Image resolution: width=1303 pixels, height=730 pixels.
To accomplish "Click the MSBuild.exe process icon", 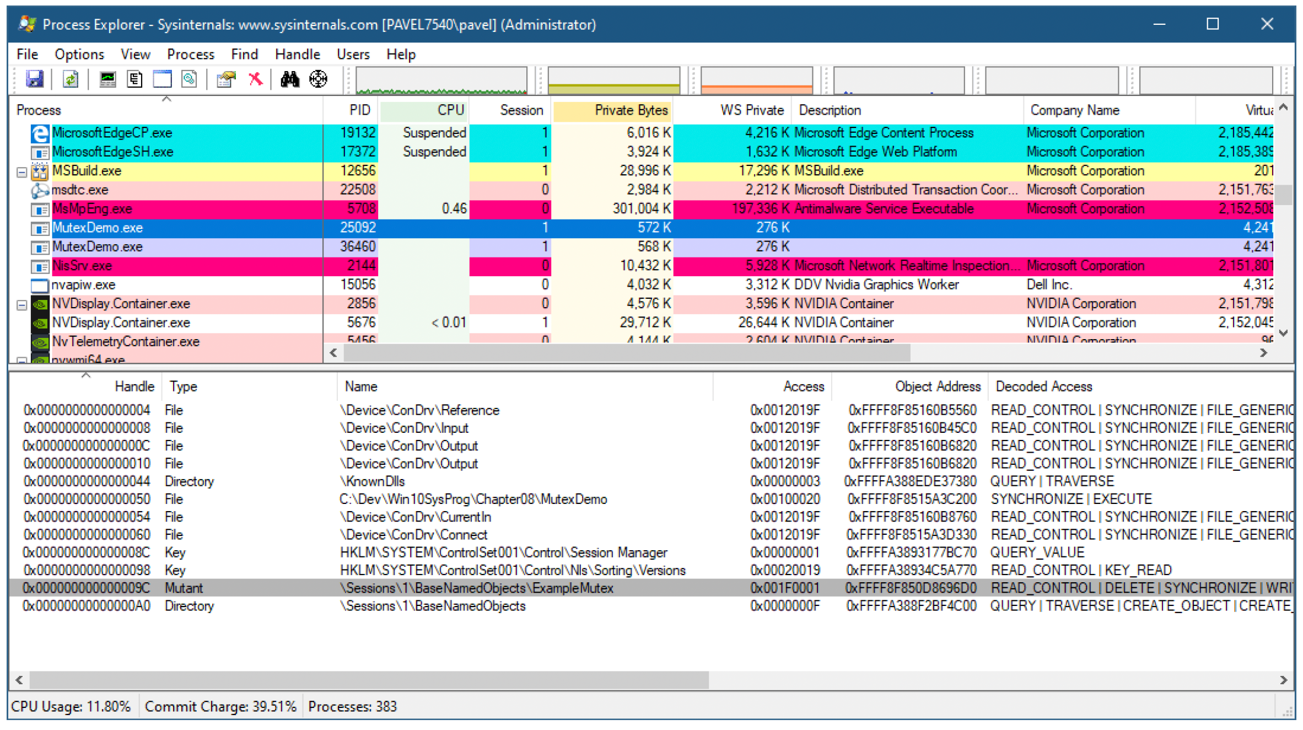I will coord(40,171).
